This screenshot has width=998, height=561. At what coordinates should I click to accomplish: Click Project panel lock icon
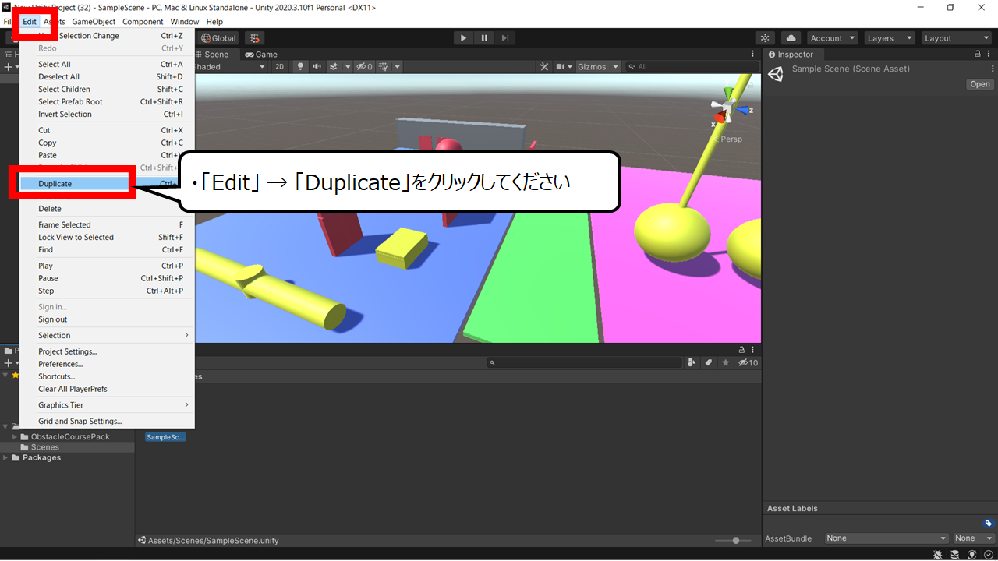tap(742, 350)
